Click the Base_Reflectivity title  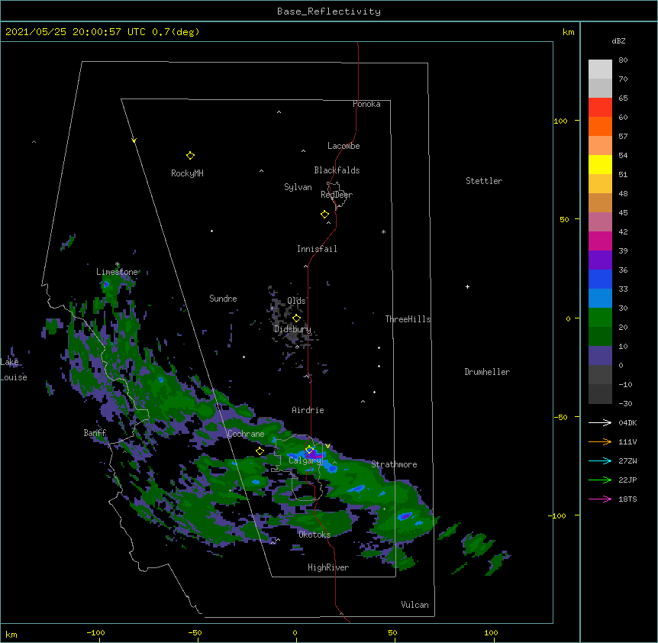(x=329, y=11)
